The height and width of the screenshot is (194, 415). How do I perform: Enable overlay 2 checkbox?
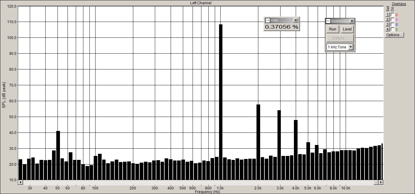click(392, 19)
